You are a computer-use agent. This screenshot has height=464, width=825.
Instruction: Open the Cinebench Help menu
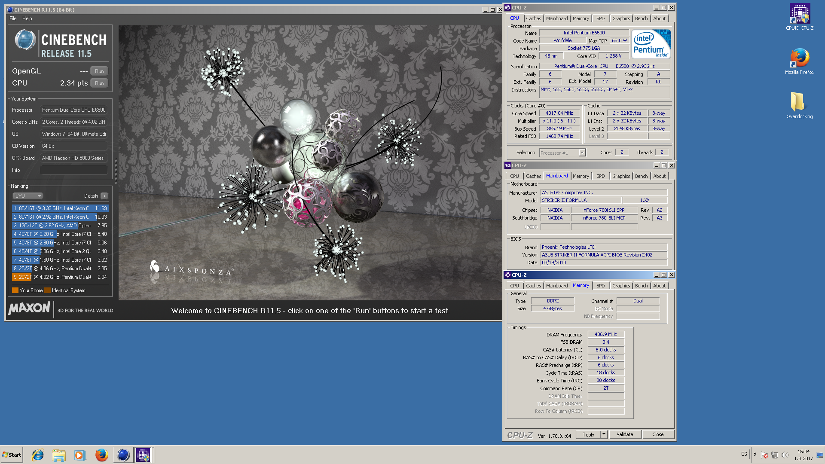[x=27, y=18]
